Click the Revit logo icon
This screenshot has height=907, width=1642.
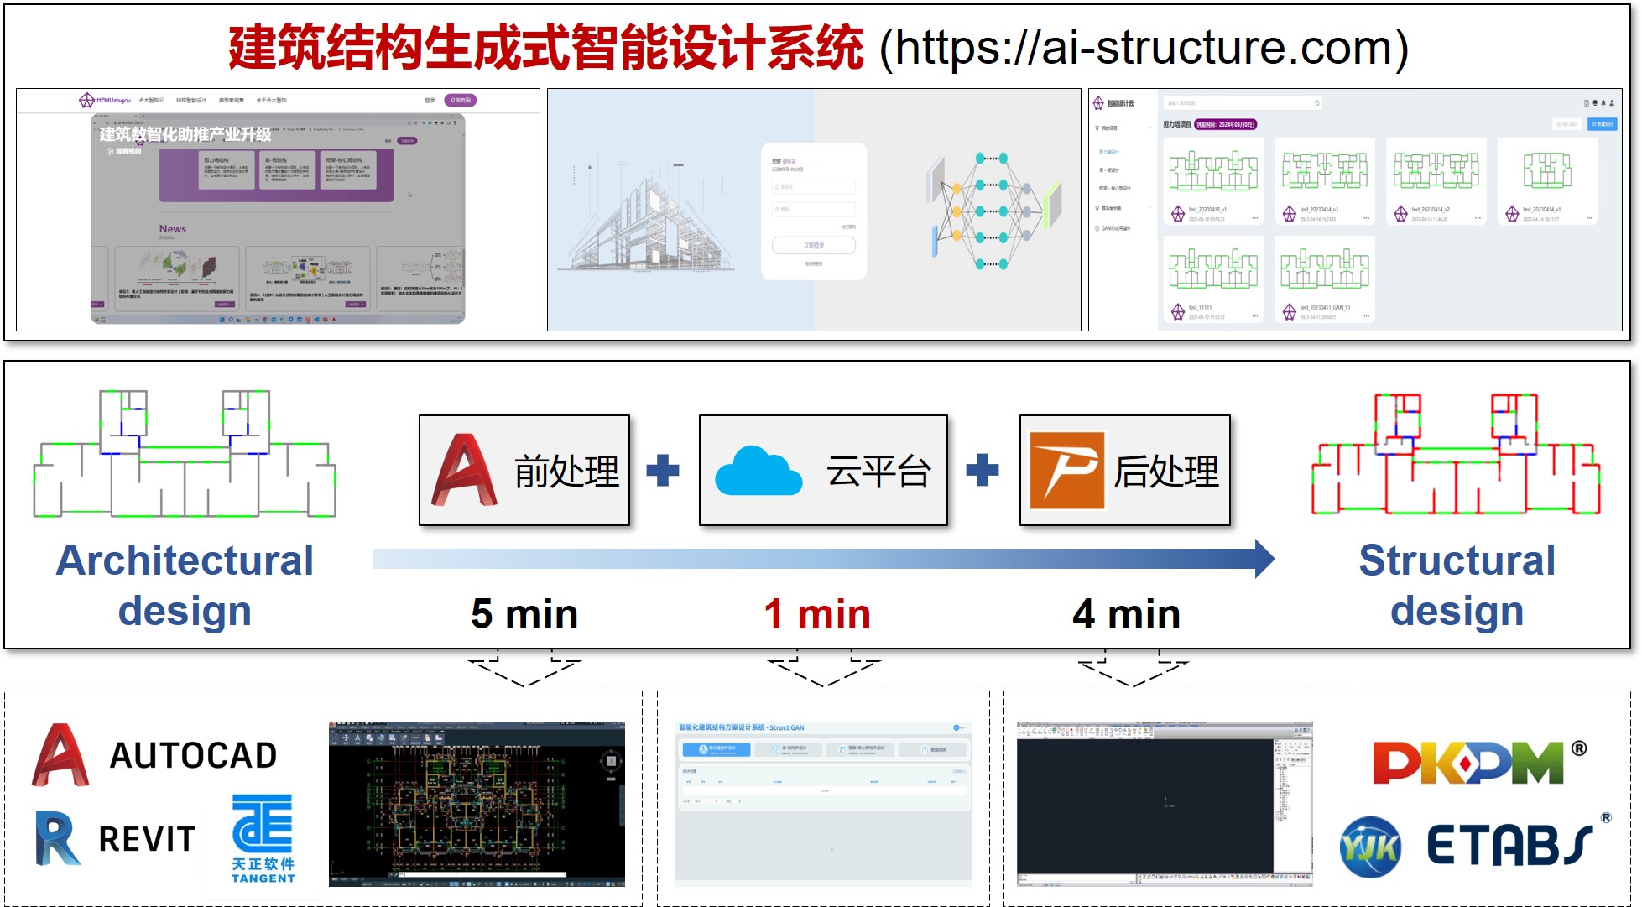pyautogui.click(x=57, y=838)
